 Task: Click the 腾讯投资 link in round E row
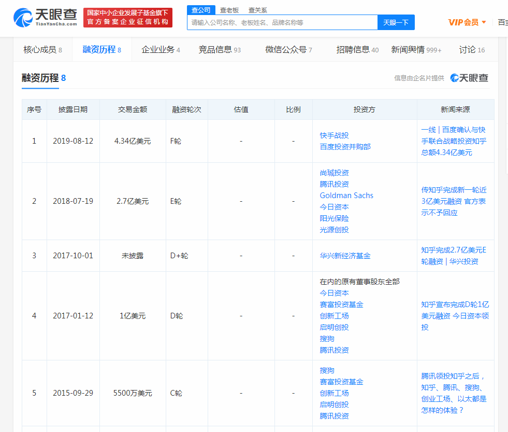pos(334,184)
